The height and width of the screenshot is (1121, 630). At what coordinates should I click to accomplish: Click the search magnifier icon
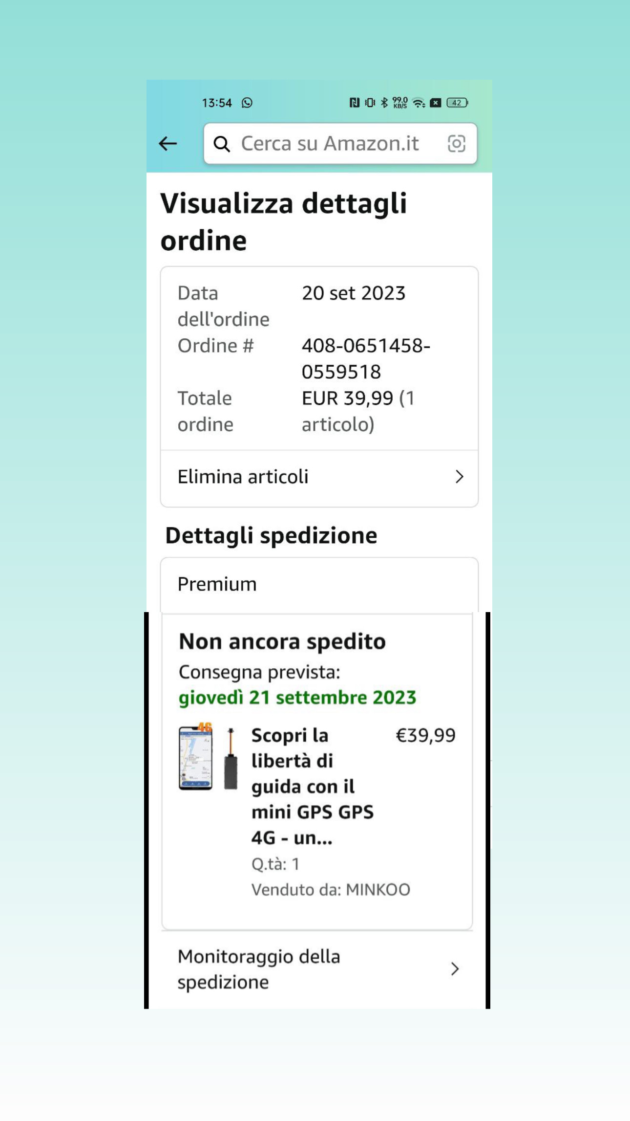tap(222, 144)
